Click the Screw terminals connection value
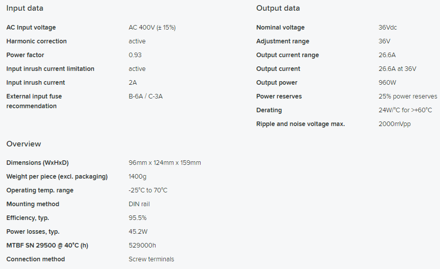The image size is (440, 269). pos(151,259)
